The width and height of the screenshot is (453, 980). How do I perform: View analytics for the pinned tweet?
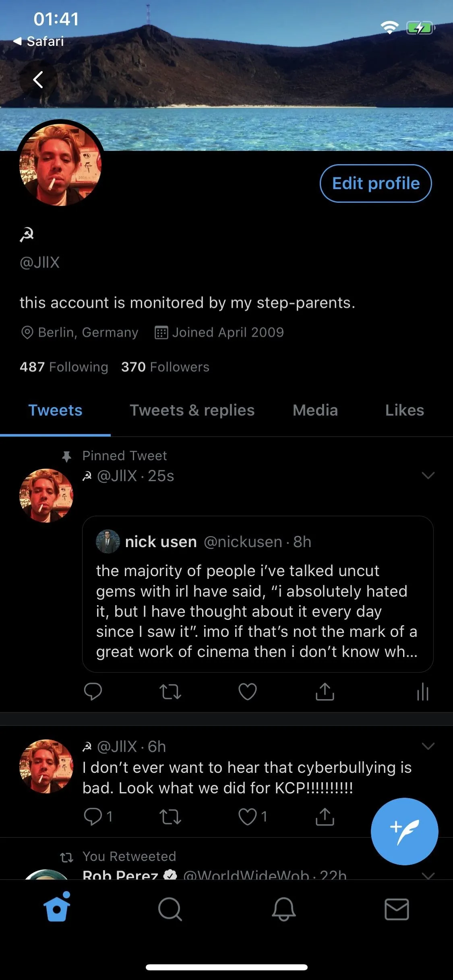[x=423, y=692]
